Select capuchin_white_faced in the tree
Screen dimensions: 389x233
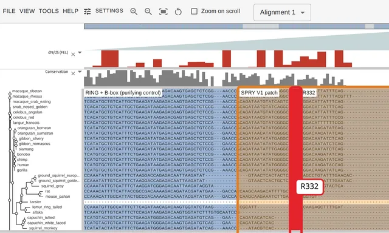point(46,223)
